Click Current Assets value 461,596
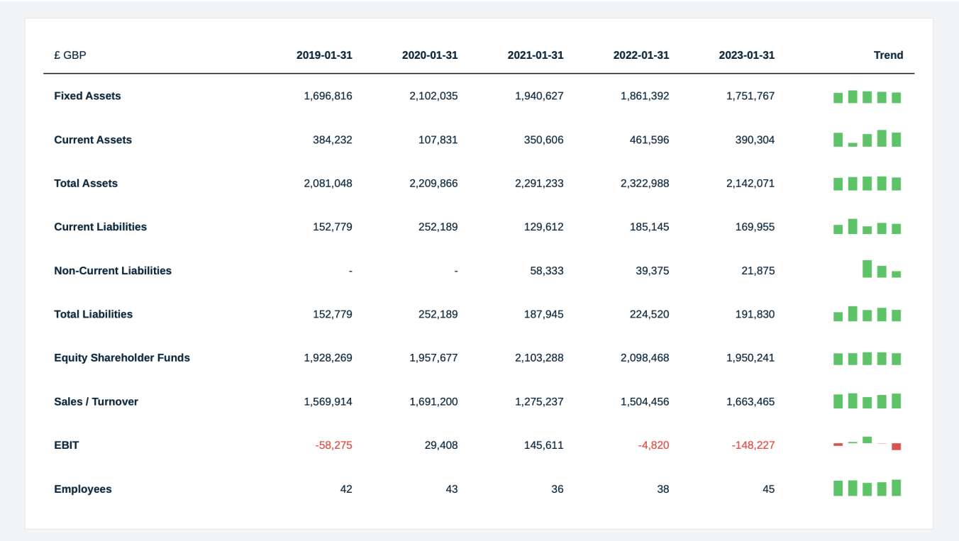The image size is (959, 541). 650,140
